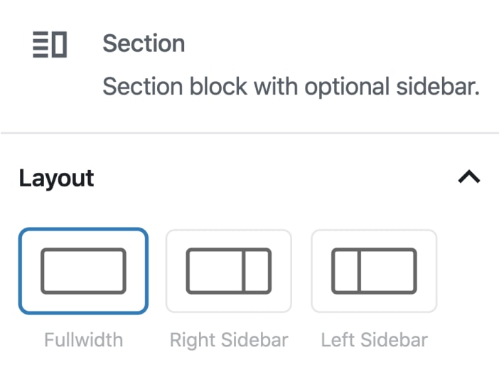Click the wide right area in Left Sidebar icon
499x387 pixels.
tap(387, 271)
